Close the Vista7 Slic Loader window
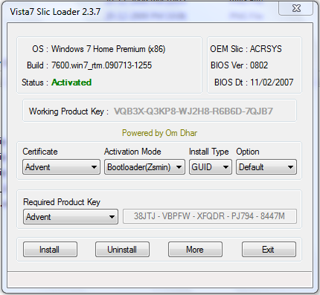The height and width of the screenshot is (295, 320). pyautogui.click(x=296, y=8)
